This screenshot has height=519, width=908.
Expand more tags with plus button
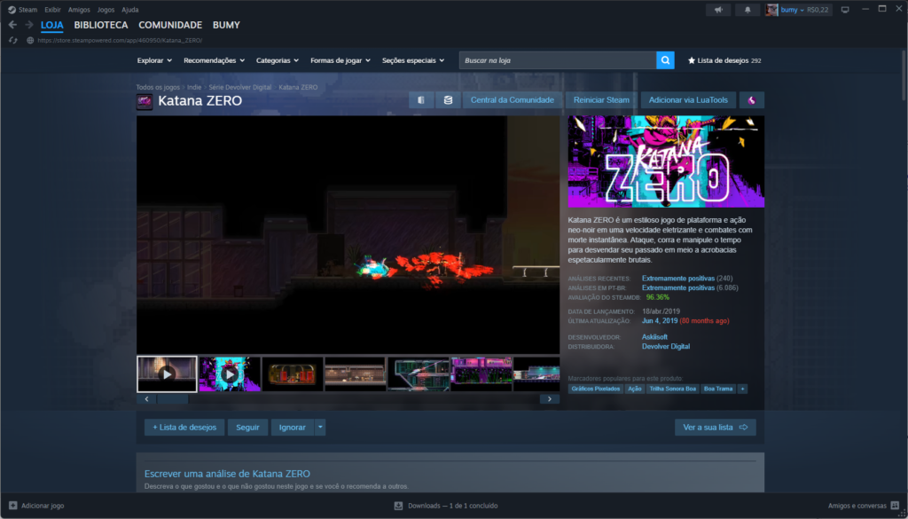pyautogui.click(x=742, y=389)
